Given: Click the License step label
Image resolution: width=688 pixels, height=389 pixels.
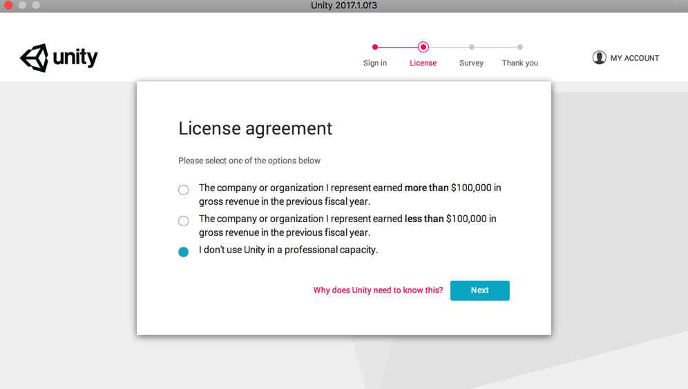Looking at the screenshot, I should [x=423, y=63].
